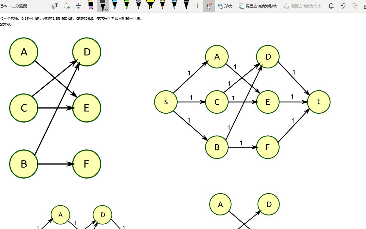Click the Insert or Remove Space tool
Image resolution: width=366 pixels, height=229 pixels.
[x=78, y=6]
